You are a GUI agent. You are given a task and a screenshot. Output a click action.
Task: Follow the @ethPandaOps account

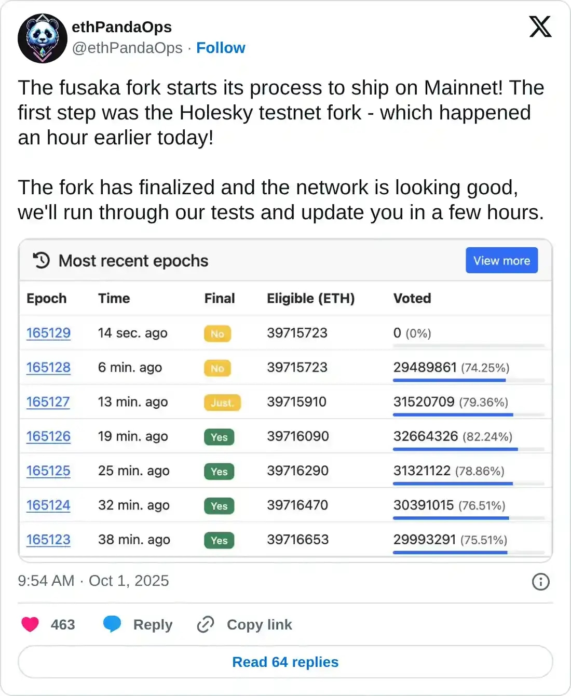click(221, 48)
